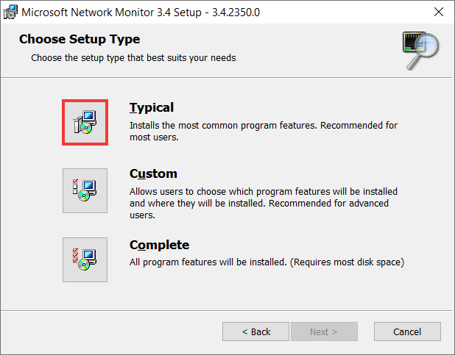Click the version number 3.4.2350.0 in title
The width and height of the screenshot is (455, 355).
(236, 12)
